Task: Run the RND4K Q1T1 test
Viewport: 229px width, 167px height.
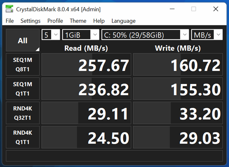Action: pyautogui.click(x=23, y=137)
